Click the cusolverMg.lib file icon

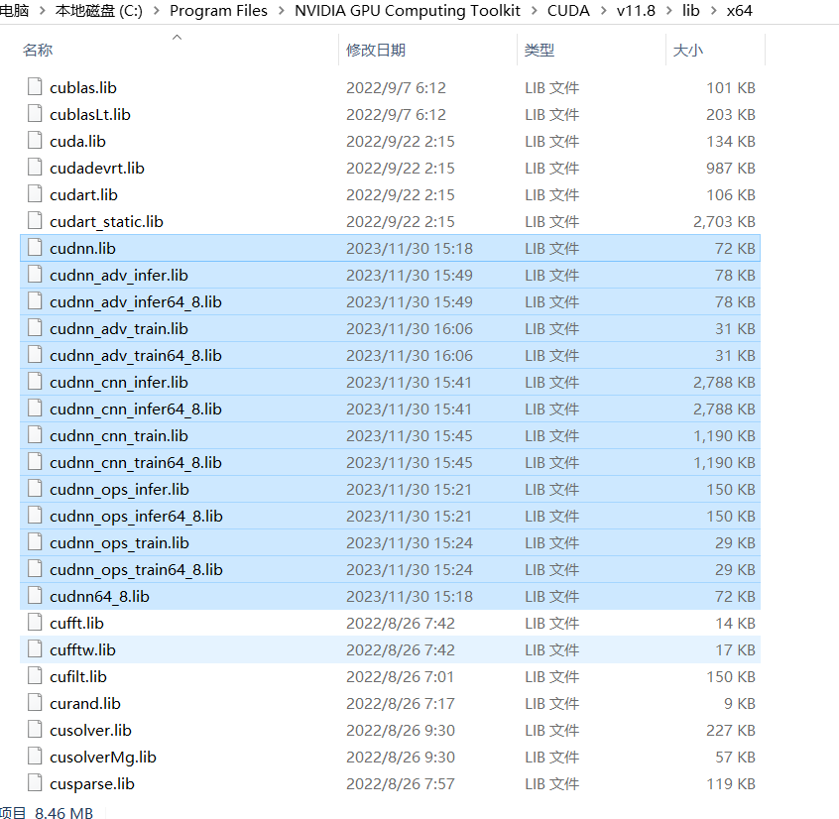pos(35,757)
